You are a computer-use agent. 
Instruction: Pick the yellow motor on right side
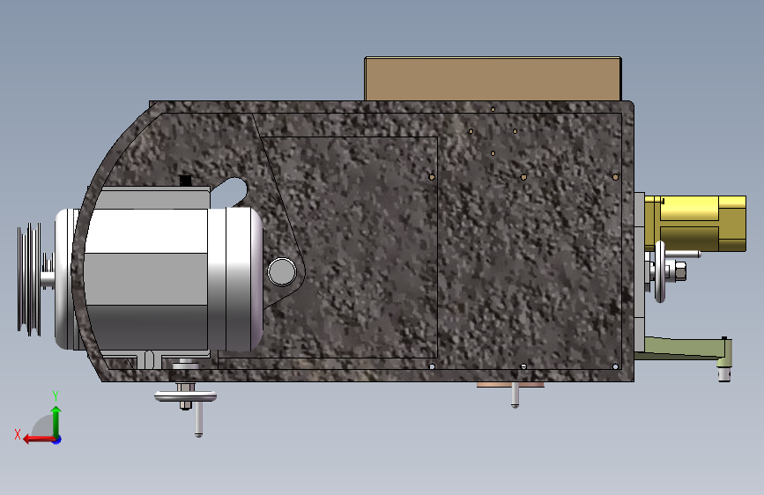tap(695, 224)
